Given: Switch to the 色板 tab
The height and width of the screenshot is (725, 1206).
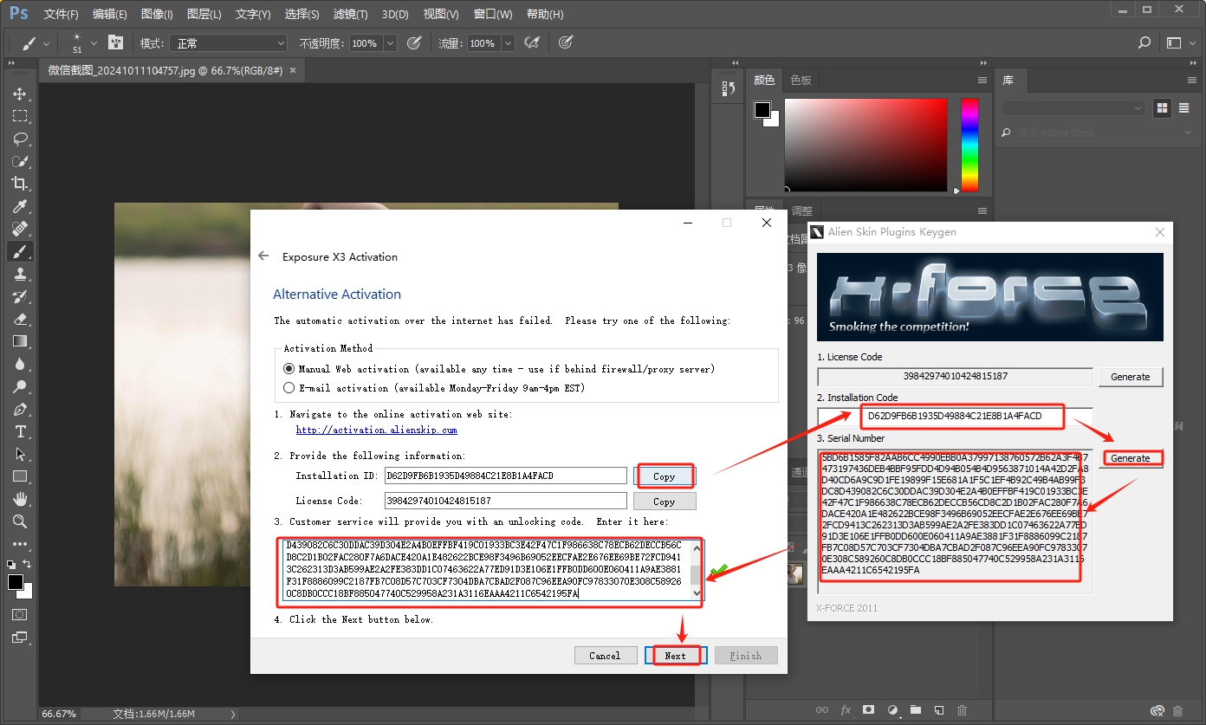Looking at the screenshot, I should (801, 80).
